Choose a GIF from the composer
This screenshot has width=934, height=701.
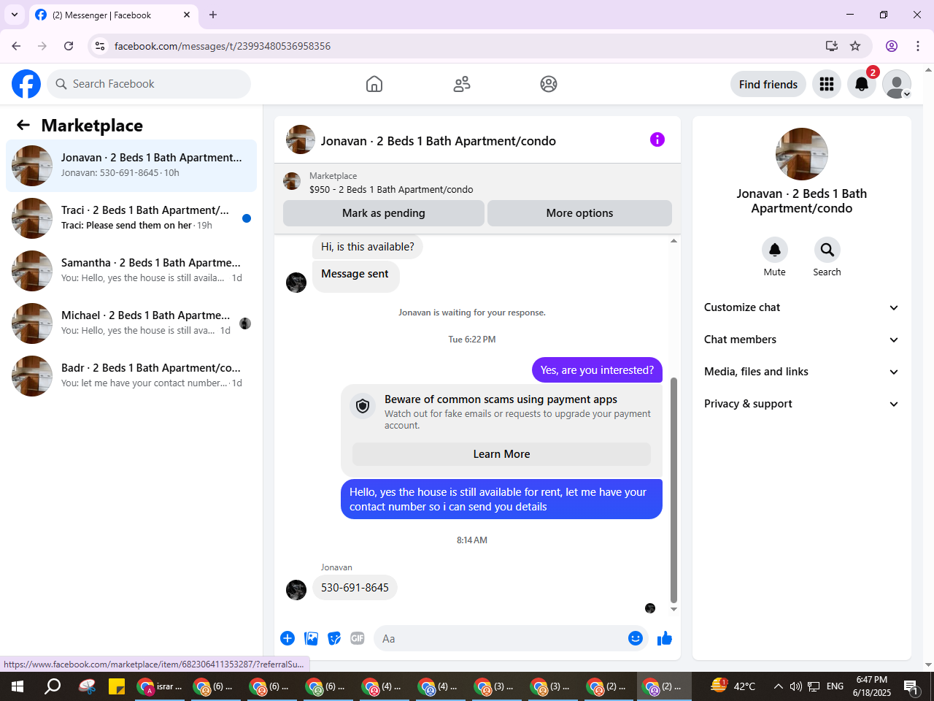pos(358,638)
